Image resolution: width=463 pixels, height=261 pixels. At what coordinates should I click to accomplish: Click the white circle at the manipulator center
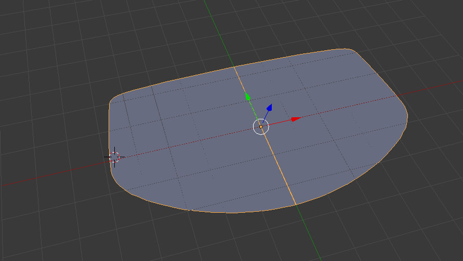click(261, 127)
